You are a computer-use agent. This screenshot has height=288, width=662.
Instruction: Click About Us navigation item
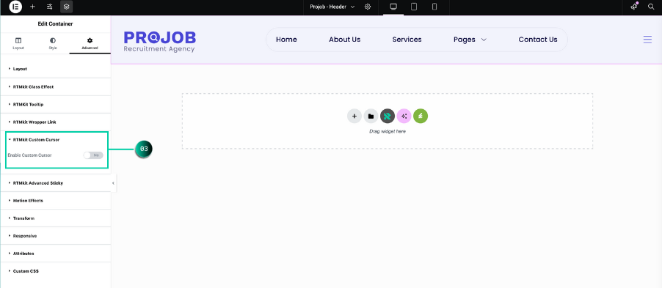(x=344, y=40)
